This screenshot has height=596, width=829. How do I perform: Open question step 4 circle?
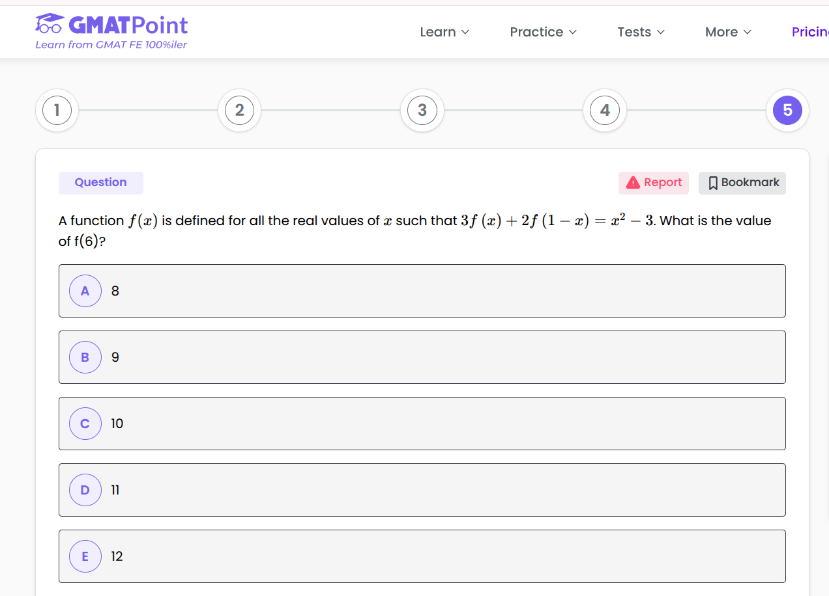click(605, 111)
